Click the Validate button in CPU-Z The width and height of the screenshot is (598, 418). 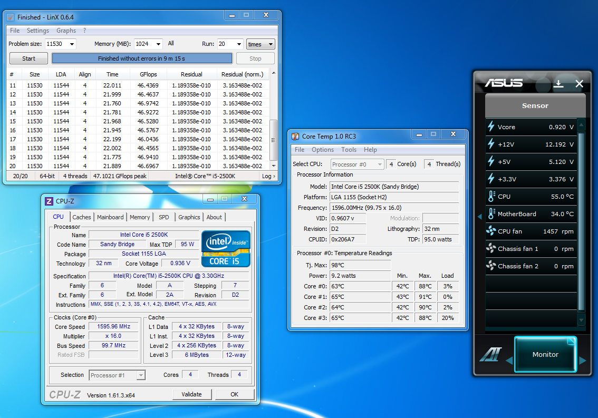tap(191, 394)
